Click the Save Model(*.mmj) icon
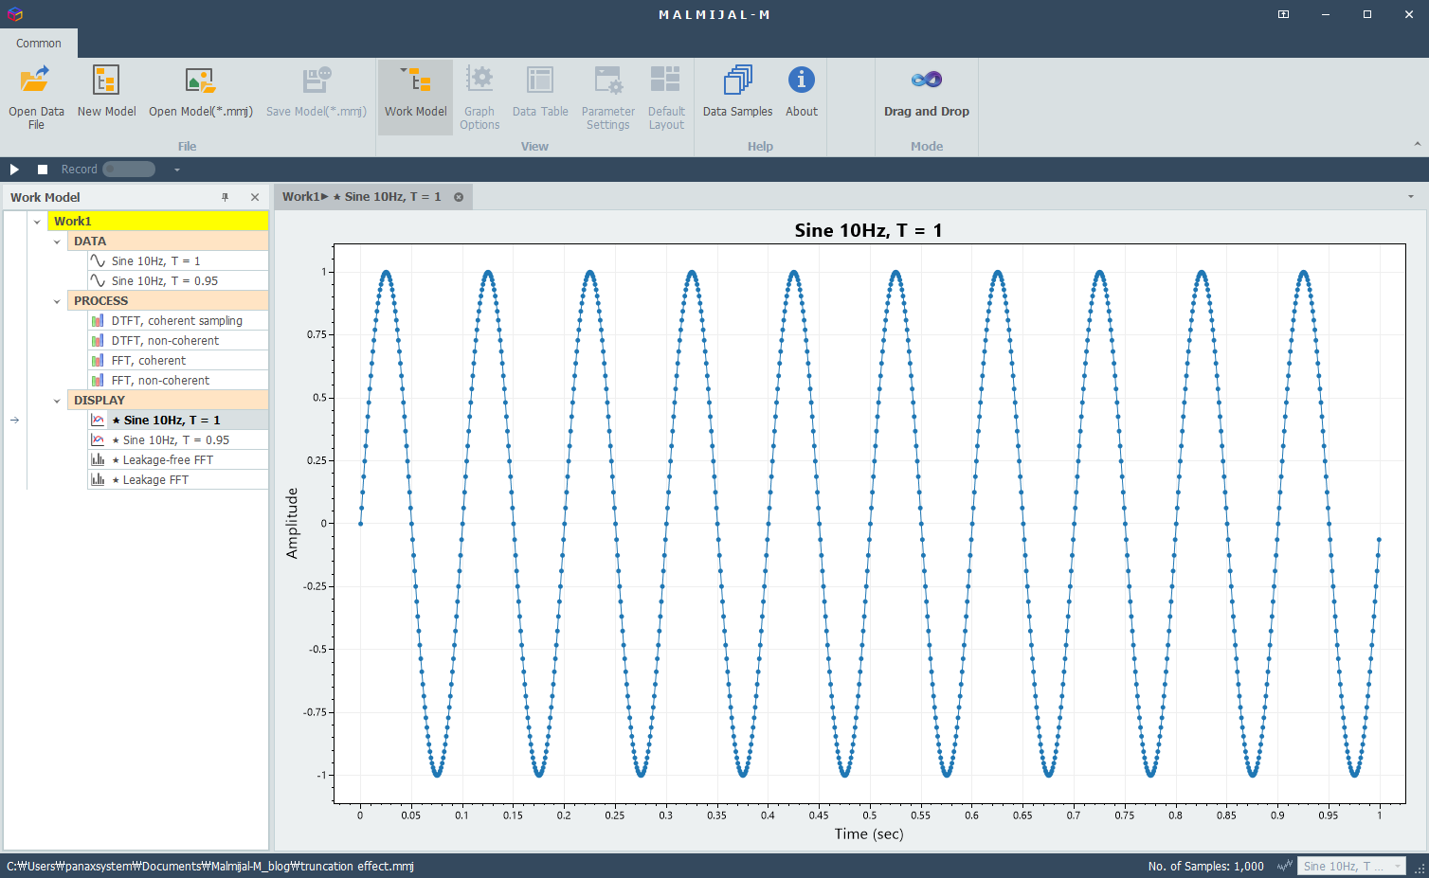Screen dimensions: 1429x878 317,81
